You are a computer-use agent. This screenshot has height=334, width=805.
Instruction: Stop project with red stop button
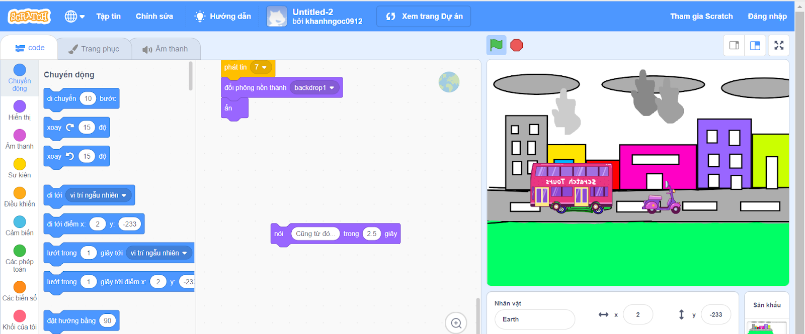click(516, 45)
